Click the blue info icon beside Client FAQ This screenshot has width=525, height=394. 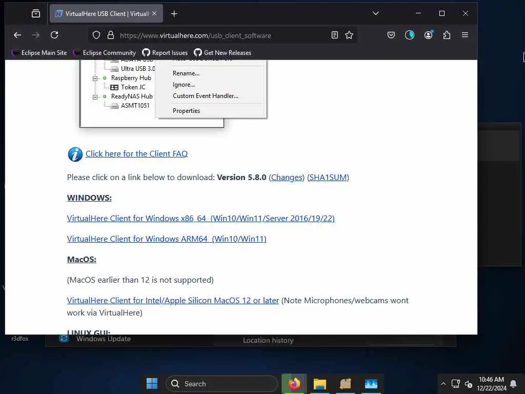tap(75, 154)
